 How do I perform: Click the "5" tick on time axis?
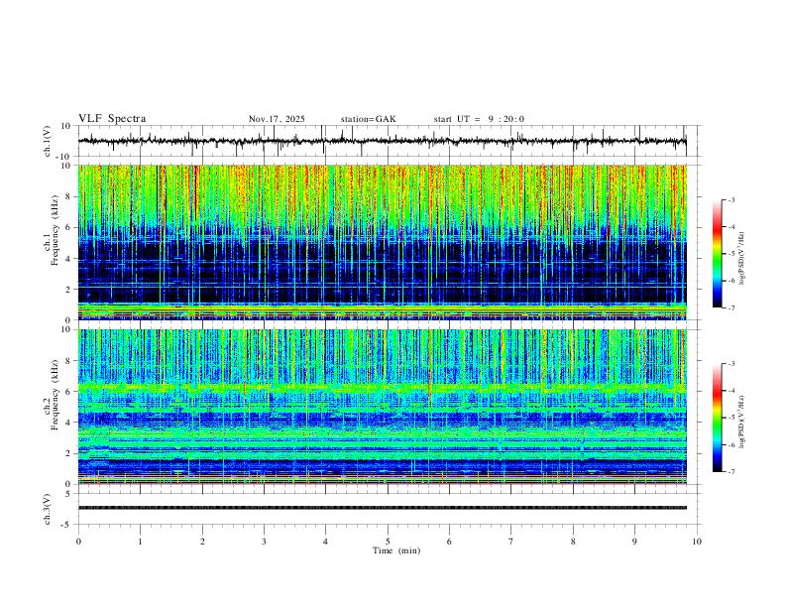[x=388, y=542]
